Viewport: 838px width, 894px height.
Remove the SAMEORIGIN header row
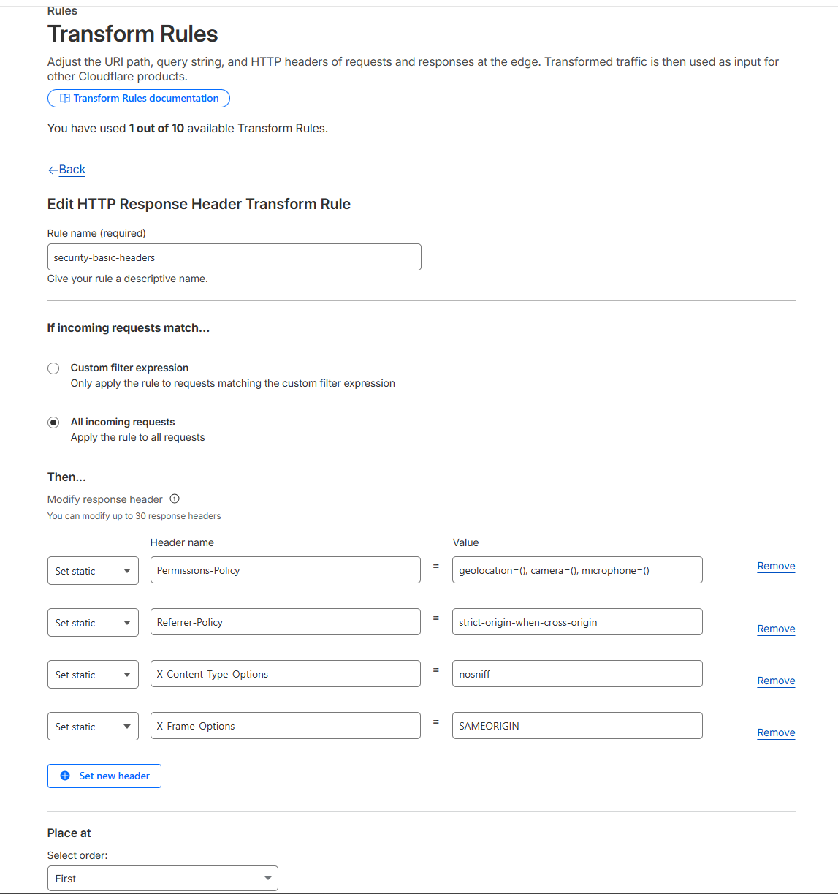(775, 732)
